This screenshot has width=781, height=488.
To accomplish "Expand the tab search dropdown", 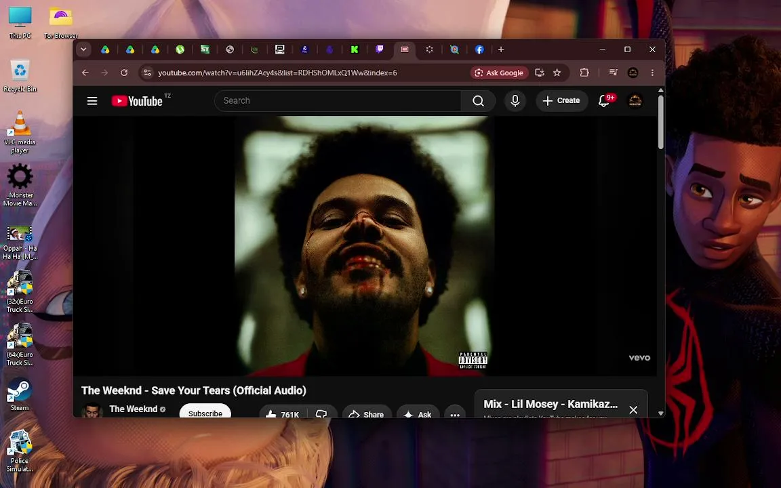I will (x=83, y=49).
